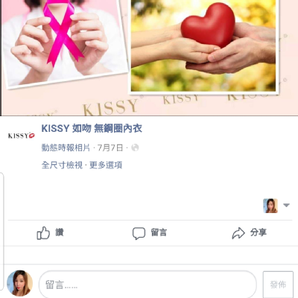Open the KISSY 如吻 無鋼圈內衣 page link
The width and height of the screenshot is (298, 298).
(x=92, y=128)
